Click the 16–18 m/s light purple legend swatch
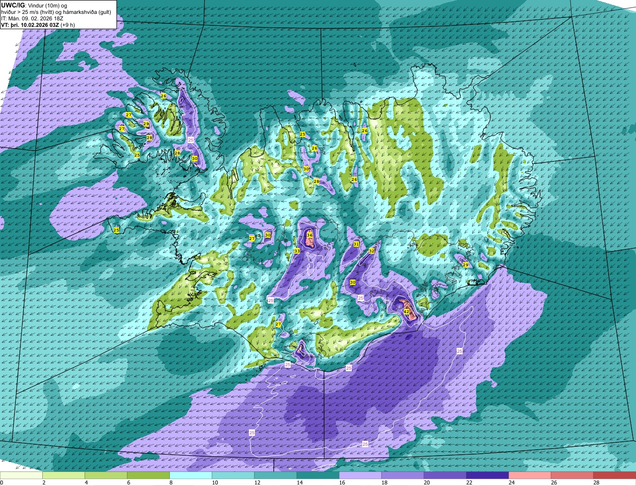 click(360, 475)
